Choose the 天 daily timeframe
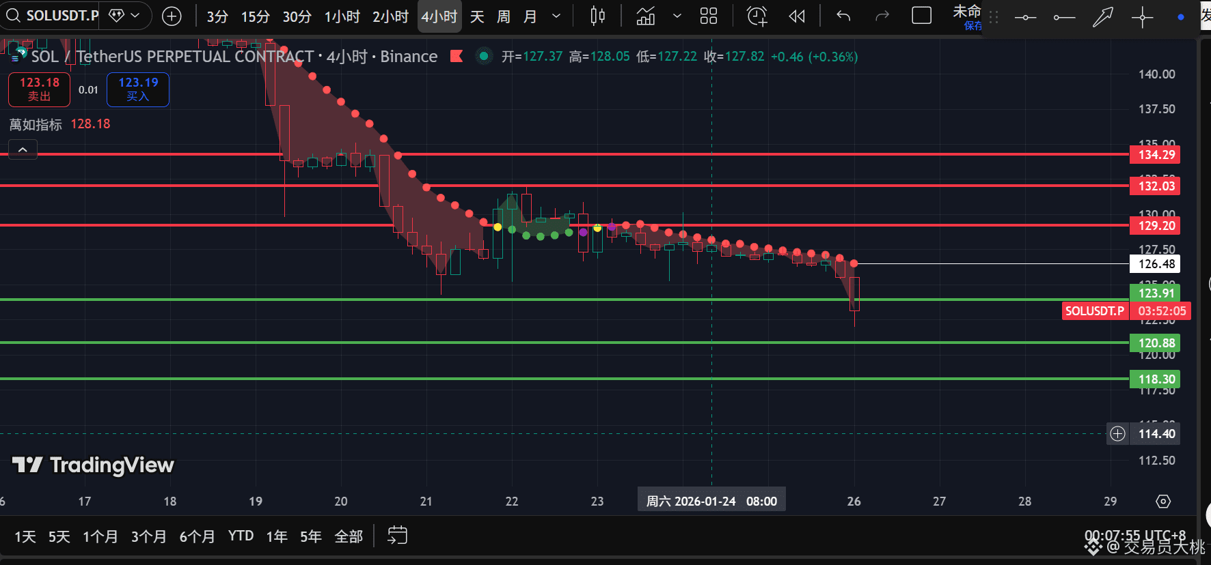The height and width of the screenshot is (565, 1211). click(477, 16)
